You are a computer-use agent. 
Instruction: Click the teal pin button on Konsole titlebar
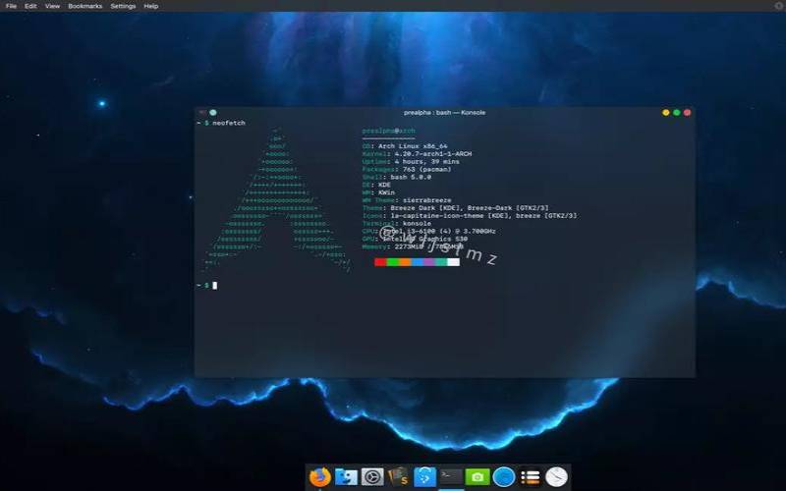pos(213,113)
